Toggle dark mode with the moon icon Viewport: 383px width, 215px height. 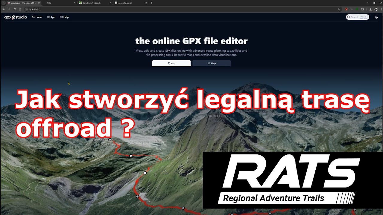coord(376,17)
